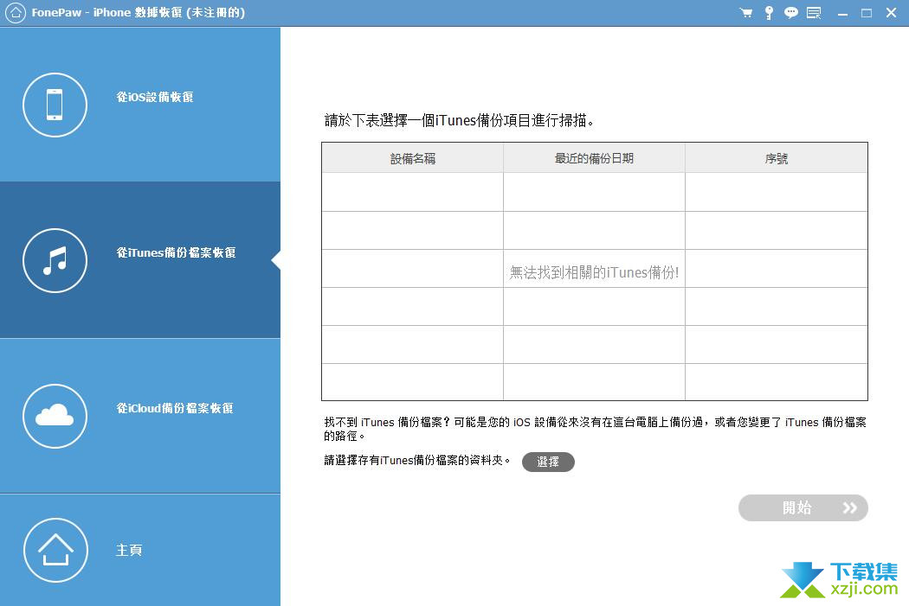Click the iTunes music note icon

55,260
